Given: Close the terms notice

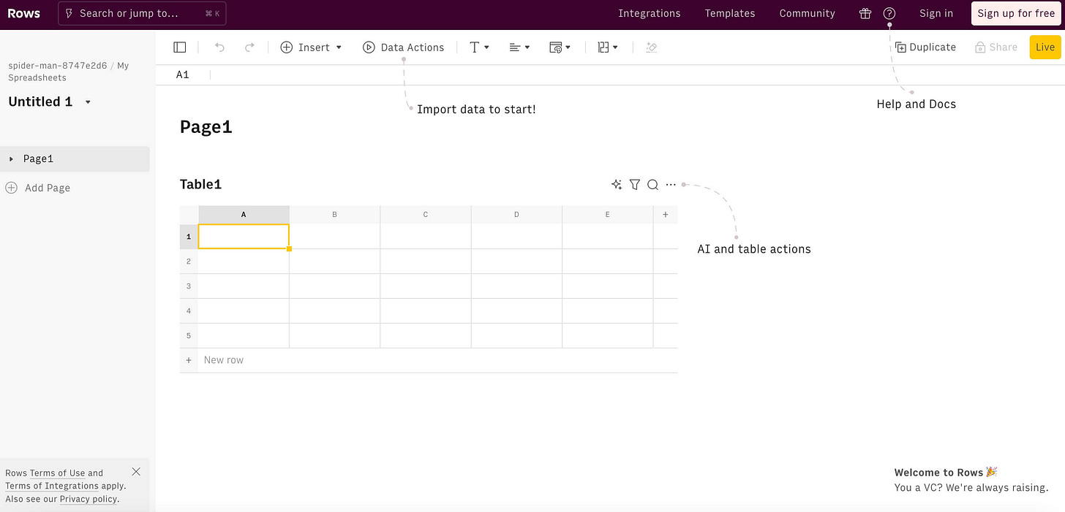Looking at the screenshot, I should (x=136, y=472).
